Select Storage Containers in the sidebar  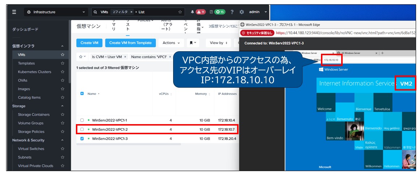(x=34, y=115)
